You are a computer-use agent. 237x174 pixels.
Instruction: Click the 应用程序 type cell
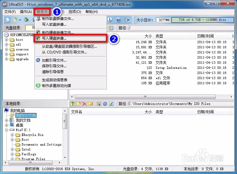(163, 83)
